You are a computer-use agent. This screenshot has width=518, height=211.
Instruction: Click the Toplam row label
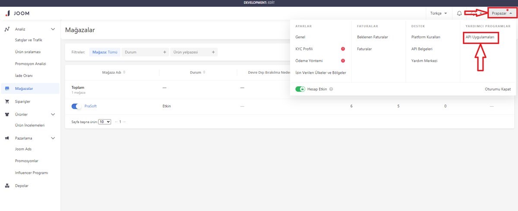(78, 87)
